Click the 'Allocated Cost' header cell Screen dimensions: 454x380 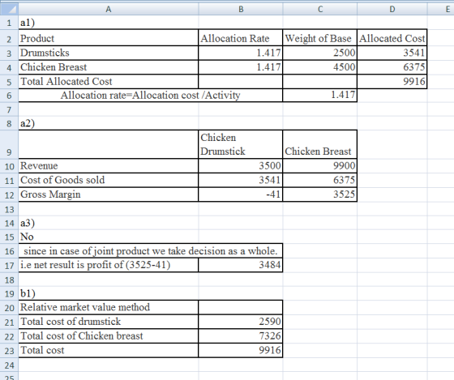click(392, 38)
